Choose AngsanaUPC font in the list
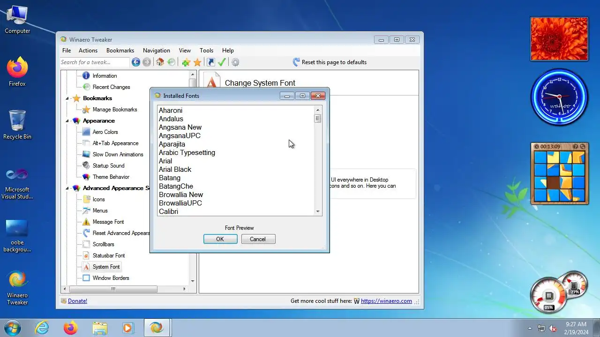 click(x=180, y=136)
